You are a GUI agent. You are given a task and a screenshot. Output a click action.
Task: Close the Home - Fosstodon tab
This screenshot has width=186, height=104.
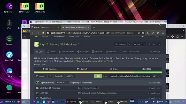click(x=58, y=27)
